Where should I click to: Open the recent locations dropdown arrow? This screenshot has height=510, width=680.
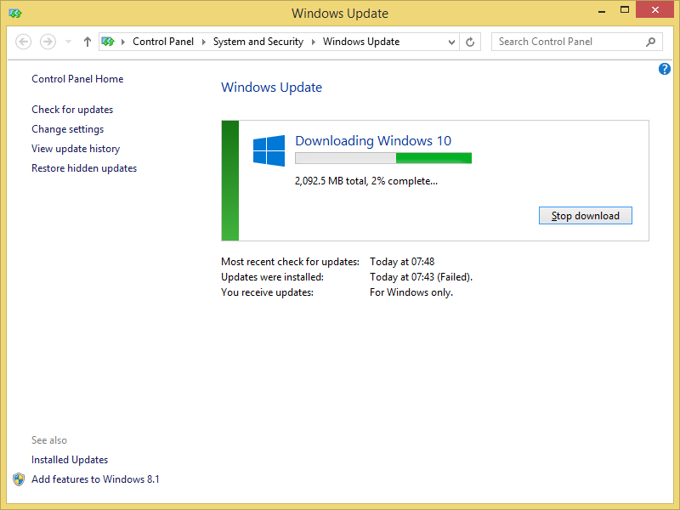[x=68, y=42]
